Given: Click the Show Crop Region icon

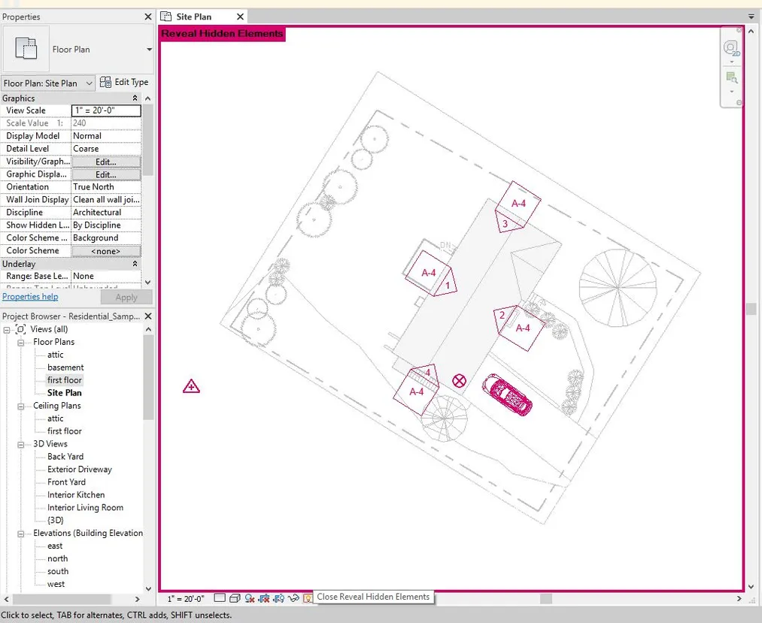Looking at the screenshot, I should click(278, 598).
